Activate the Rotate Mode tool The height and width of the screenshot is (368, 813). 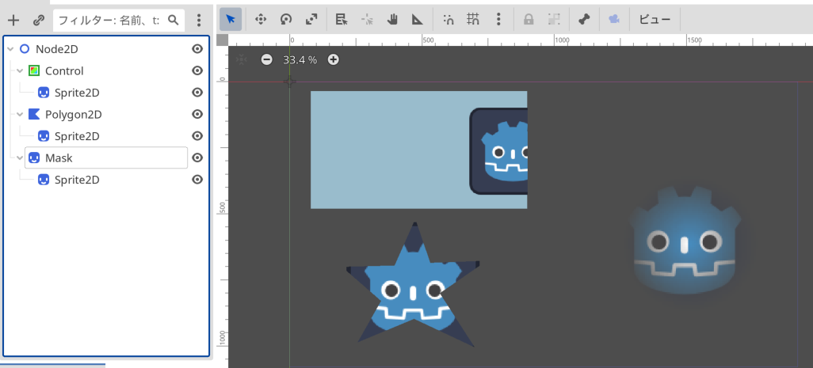(286, 20)
